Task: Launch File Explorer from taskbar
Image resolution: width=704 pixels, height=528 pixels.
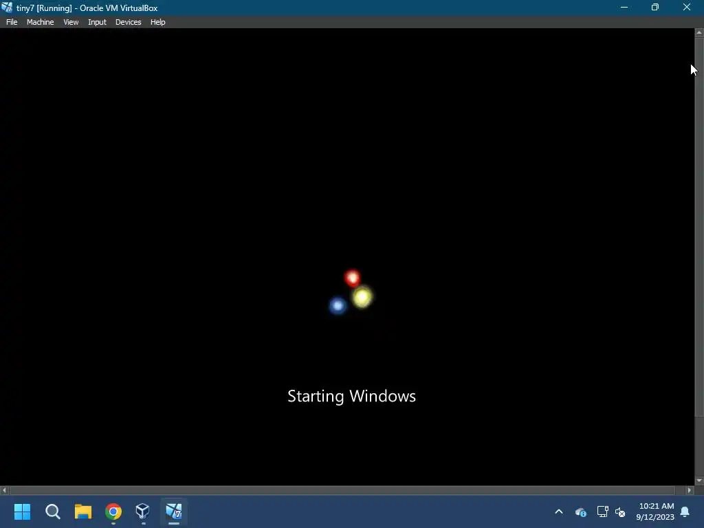Action: point(83,511)
